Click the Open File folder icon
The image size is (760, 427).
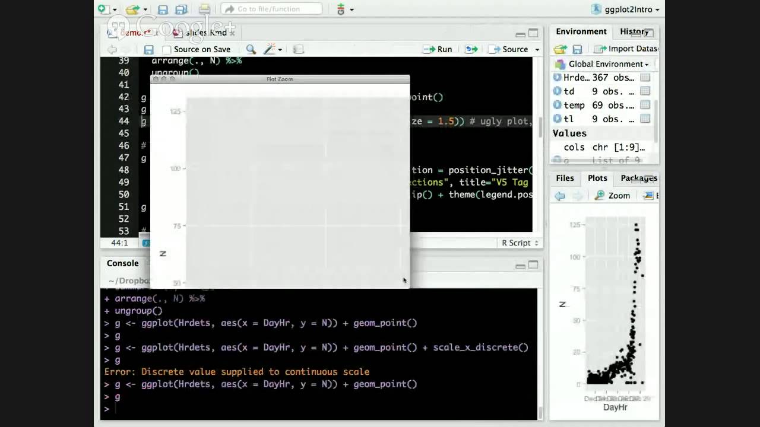pyautogui.click(x=132, y=9)
